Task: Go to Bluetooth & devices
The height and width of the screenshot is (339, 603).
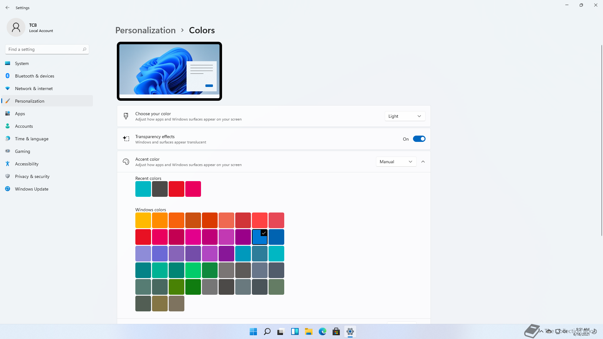Action: click(47, 76)
